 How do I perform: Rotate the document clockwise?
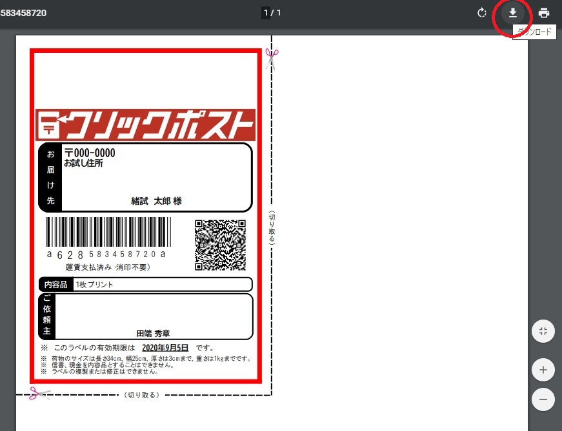(x=482, y=14)
